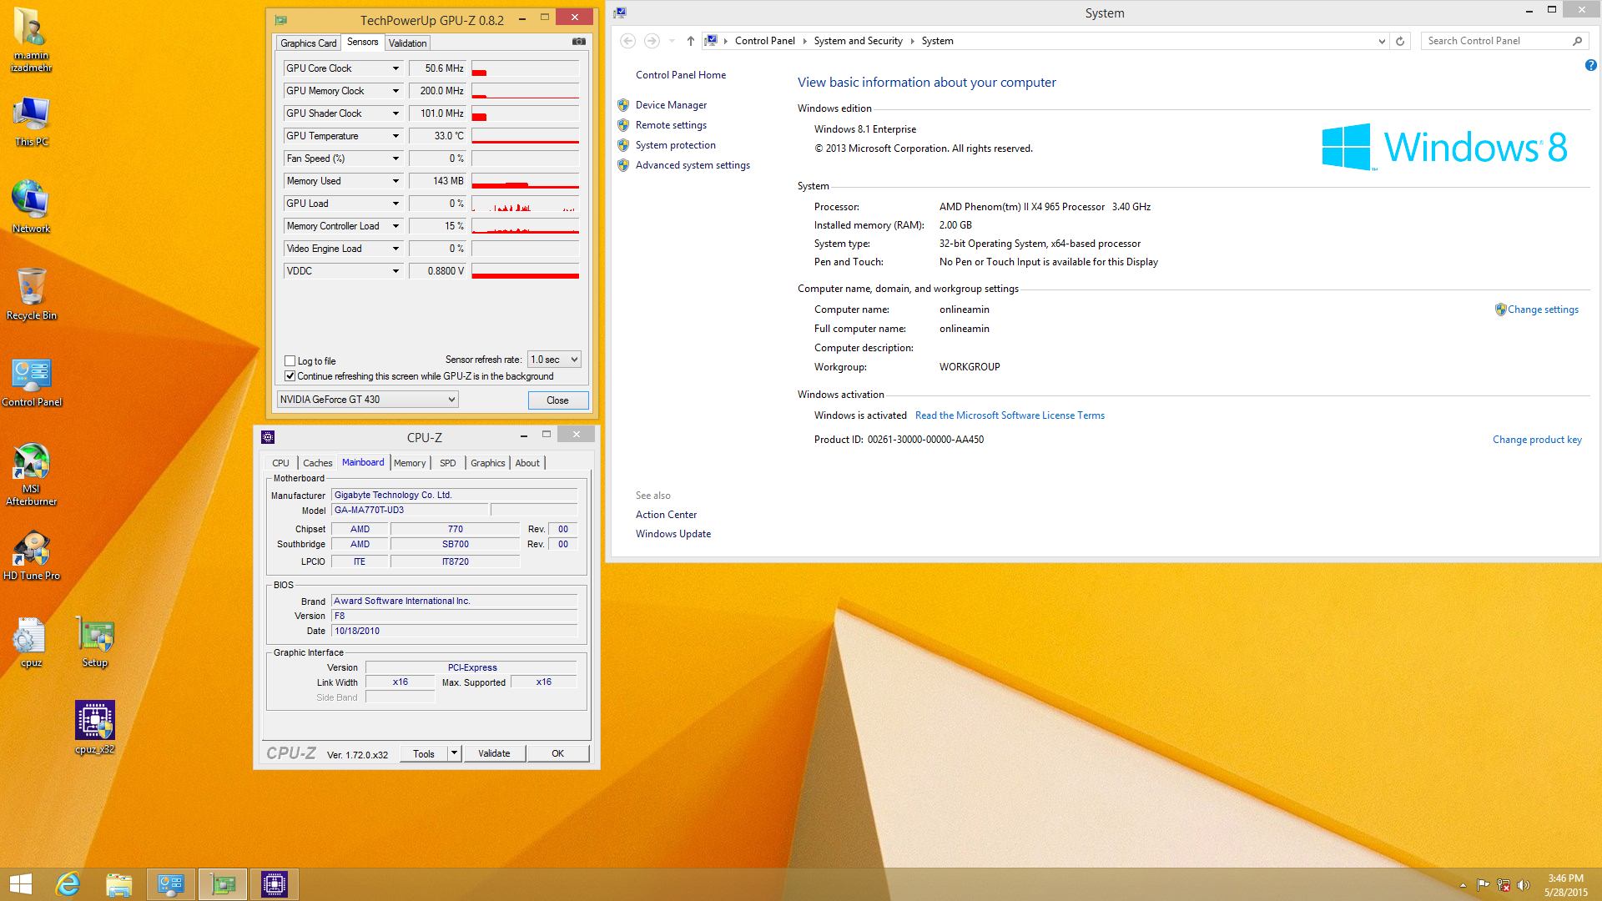Open the Sensor refresh rate dropdown

pyautogui.click(x=554, y=360)
